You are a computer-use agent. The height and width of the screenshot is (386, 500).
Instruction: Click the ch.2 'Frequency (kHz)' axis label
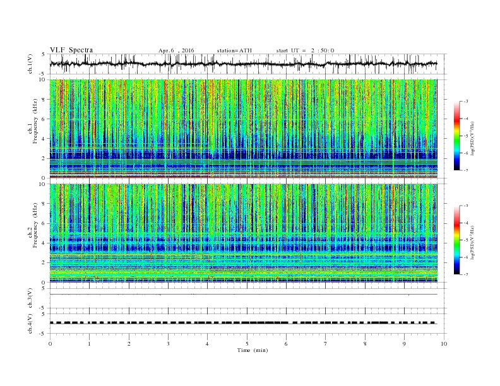pos(35,225)
